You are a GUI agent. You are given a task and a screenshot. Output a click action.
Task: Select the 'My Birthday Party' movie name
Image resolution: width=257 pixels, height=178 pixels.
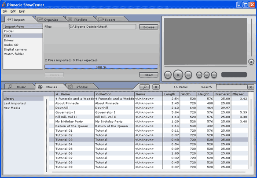click(69, 122)
